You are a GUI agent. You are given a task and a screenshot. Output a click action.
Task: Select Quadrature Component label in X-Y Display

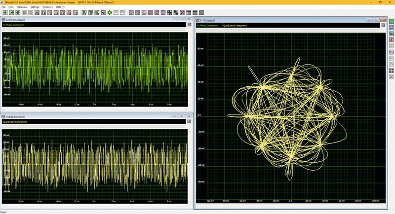(235, 26)
